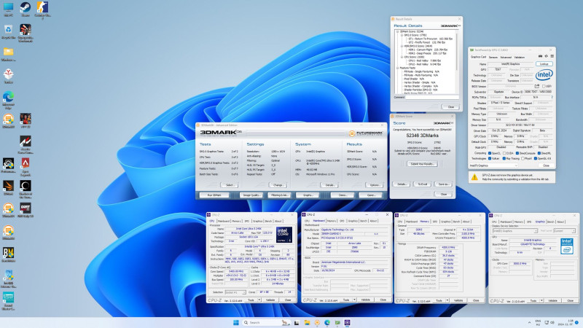Click the Futuremark logo in 3DMark06
Screen dimensions: 583x328
366,133
